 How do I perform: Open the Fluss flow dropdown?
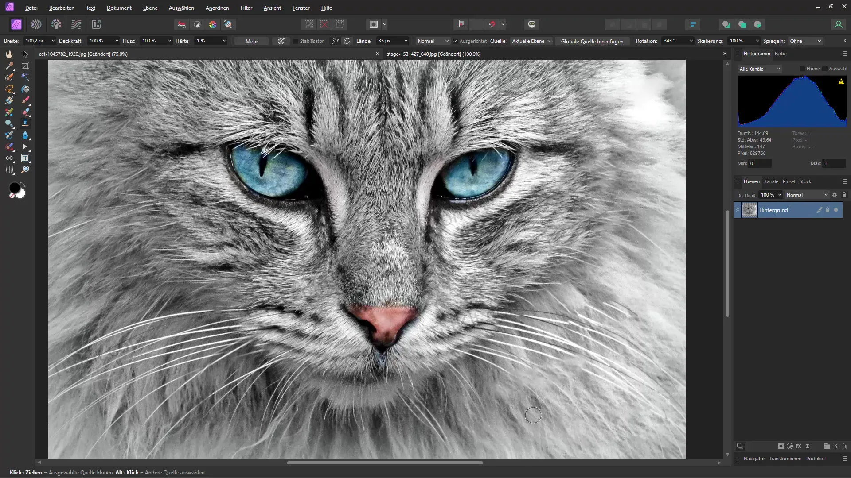pyautogui.click(x=169, y=41)
